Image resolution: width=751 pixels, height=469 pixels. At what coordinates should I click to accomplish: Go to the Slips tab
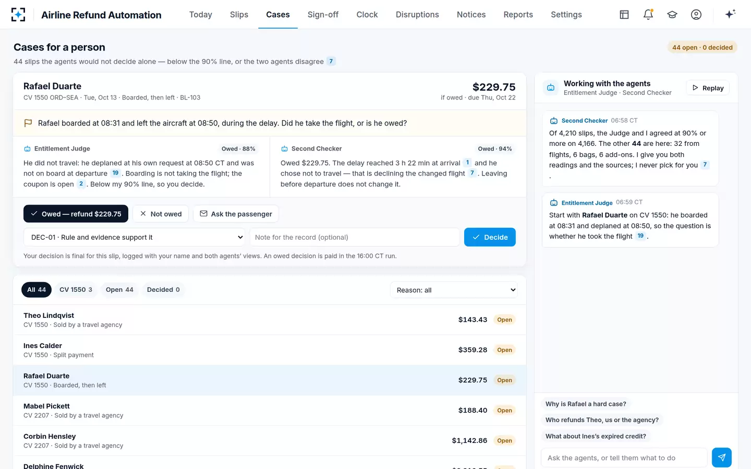(x=239, y=15)
